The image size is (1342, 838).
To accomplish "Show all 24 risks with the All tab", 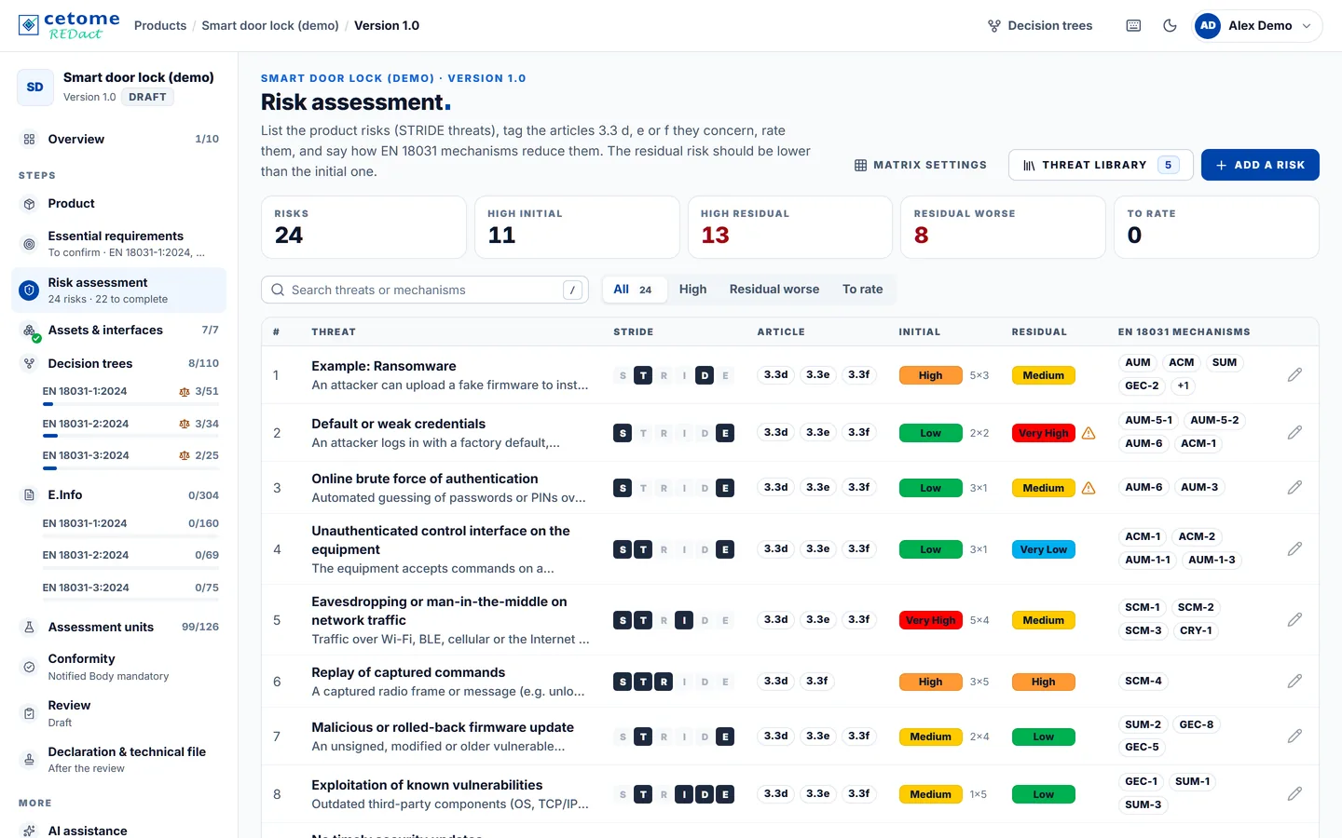I will pos(633,290).
